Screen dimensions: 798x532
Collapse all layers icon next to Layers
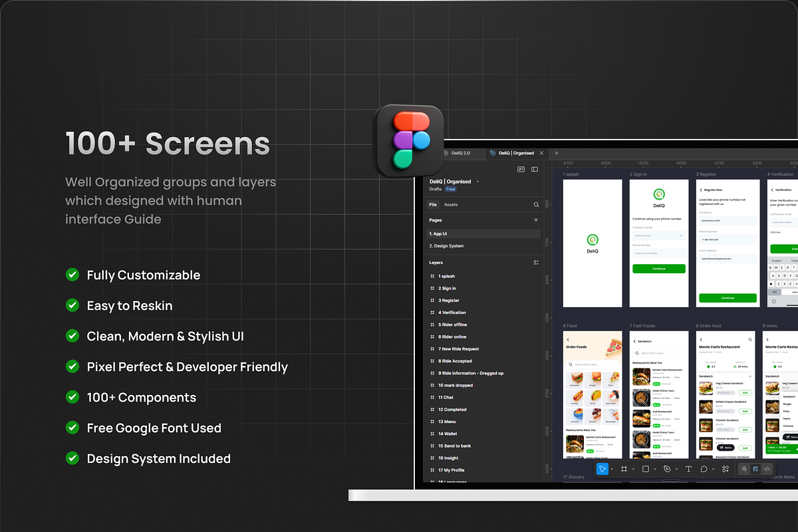coord(536,263)
